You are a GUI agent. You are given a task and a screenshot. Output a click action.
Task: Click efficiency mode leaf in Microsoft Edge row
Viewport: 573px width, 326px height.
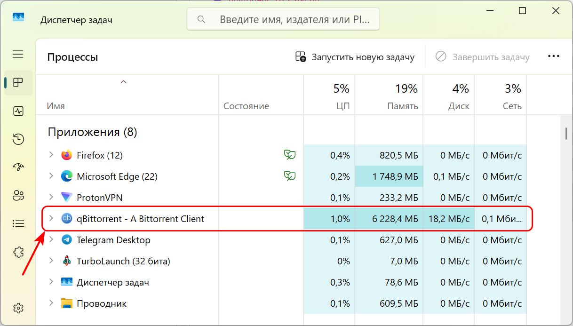289,176
